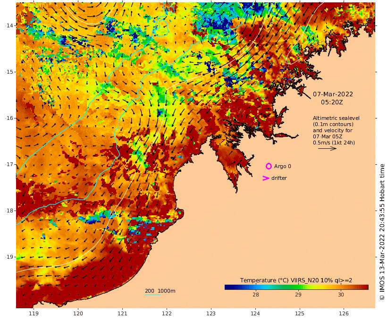Click the "05:20Z" time label
The image size is (387, 321).
coord(332,102)
